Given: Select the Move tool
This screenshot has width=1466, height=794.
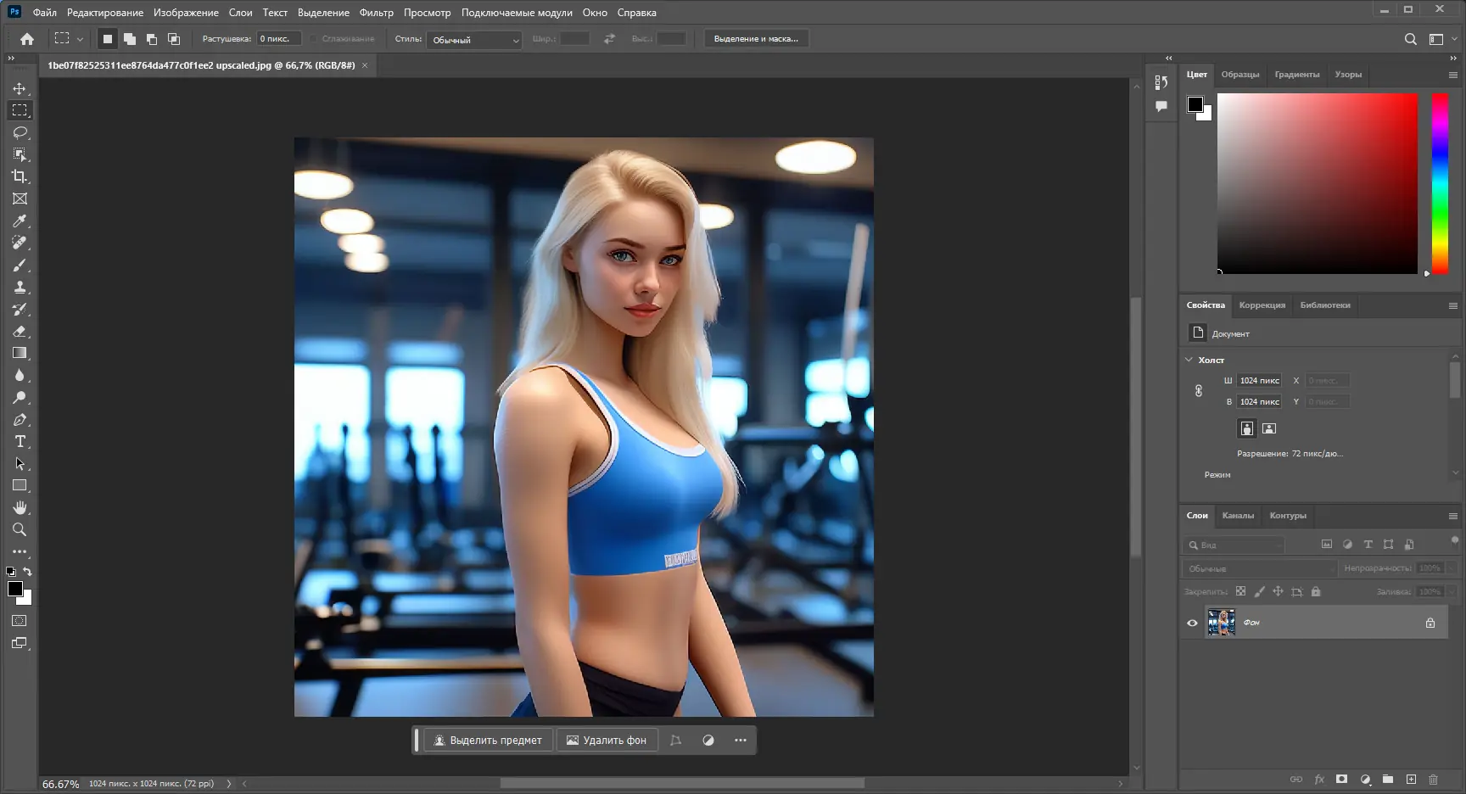Looking at the screenshot, I should coord(20,88).
